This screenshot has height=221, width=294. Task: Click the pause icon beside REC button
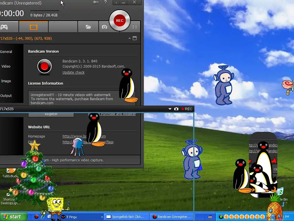pos(134,27)
